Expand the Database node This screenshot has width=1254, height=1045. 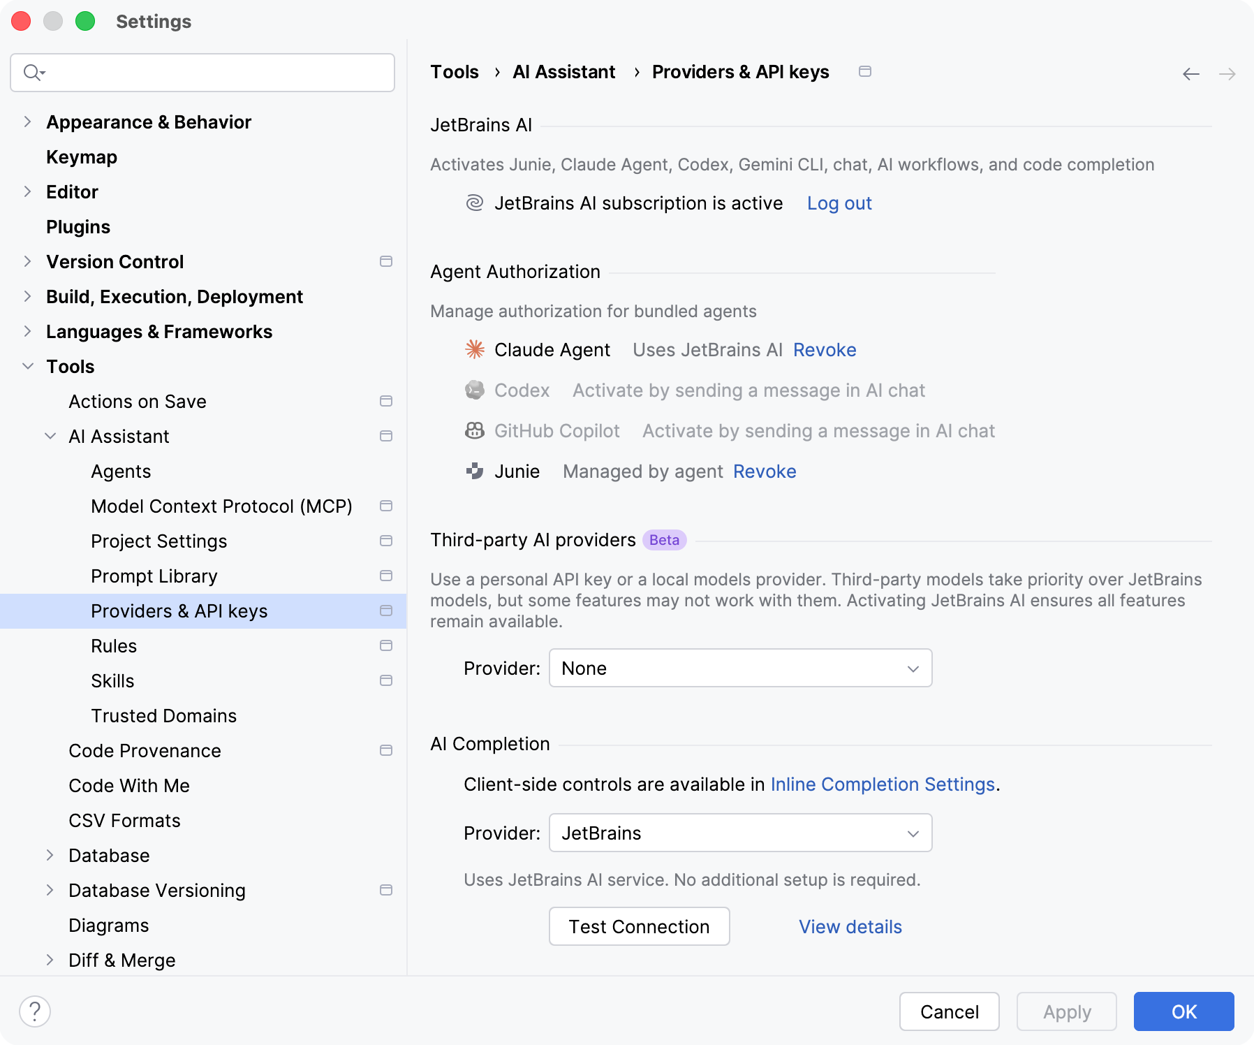click(50, 855)
